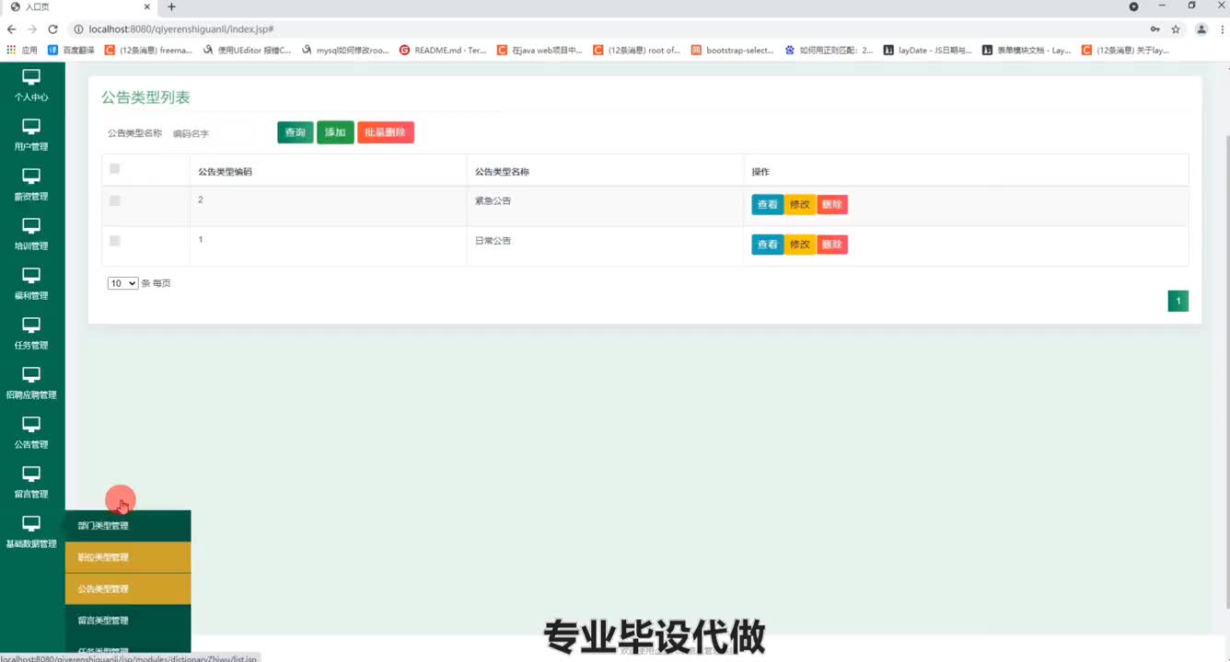The width and height of the screenshot is (1230, 662).
Task: Open the mysql如何修改root bookmark
Action: pos(345,51)
